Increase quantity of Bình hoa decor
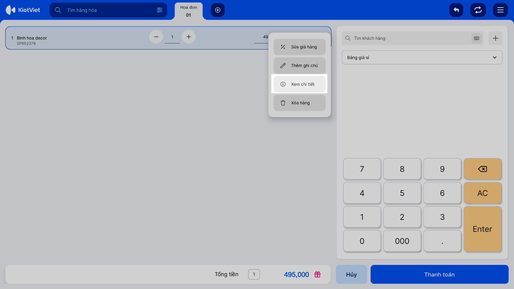This screenshot has width=514, height=289. pos(189,37)
